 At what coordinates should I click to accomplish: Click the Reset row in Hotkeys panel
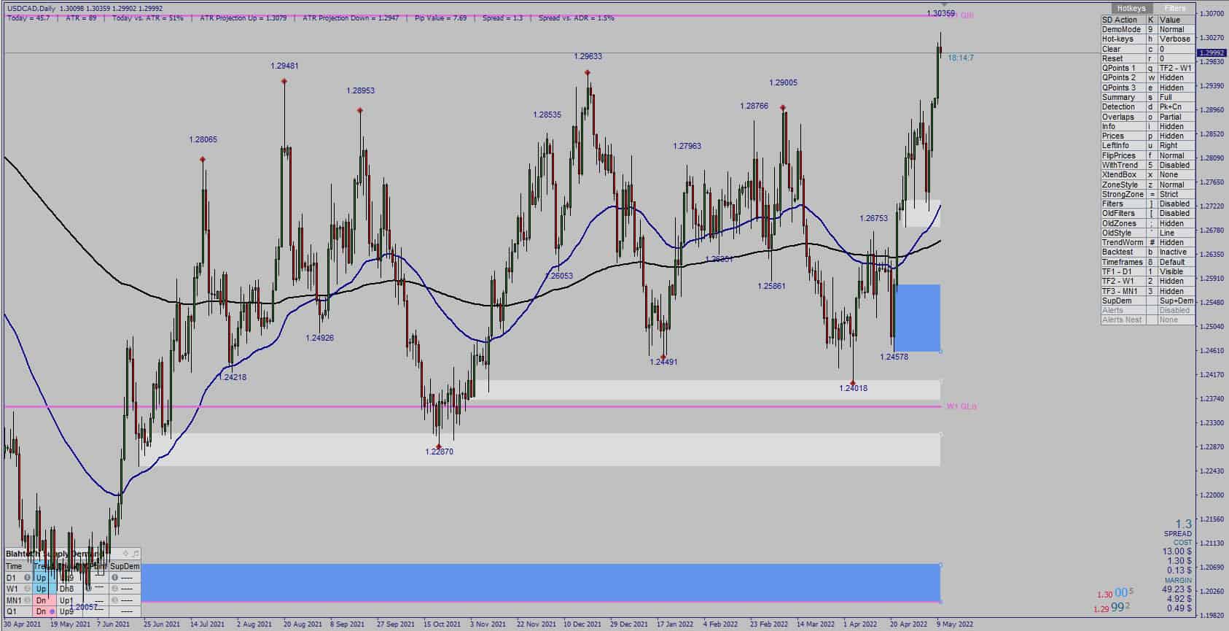[x=1147, y=58]
